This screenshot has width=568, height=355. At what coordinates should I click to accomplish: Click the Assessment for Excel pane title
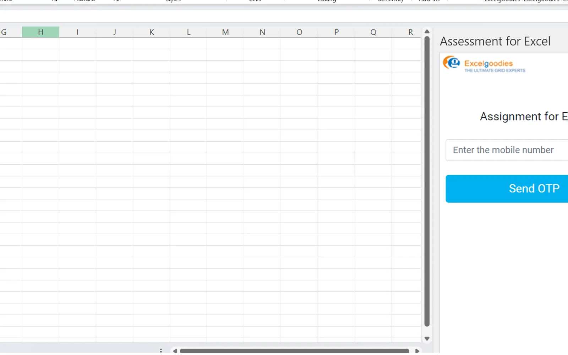pyautogui.click(x=495, y=41)
